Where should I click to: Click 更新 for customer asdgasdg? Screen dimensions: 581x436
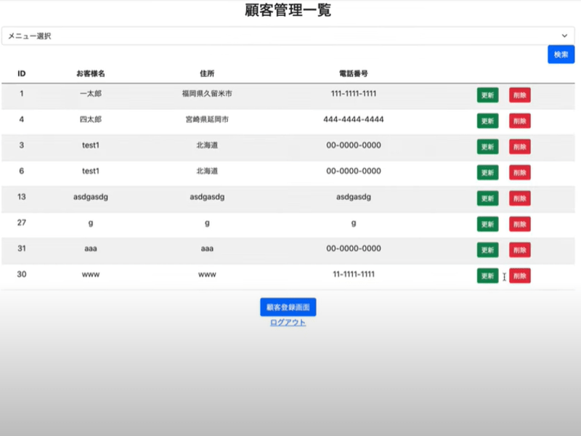coord(487,198)
